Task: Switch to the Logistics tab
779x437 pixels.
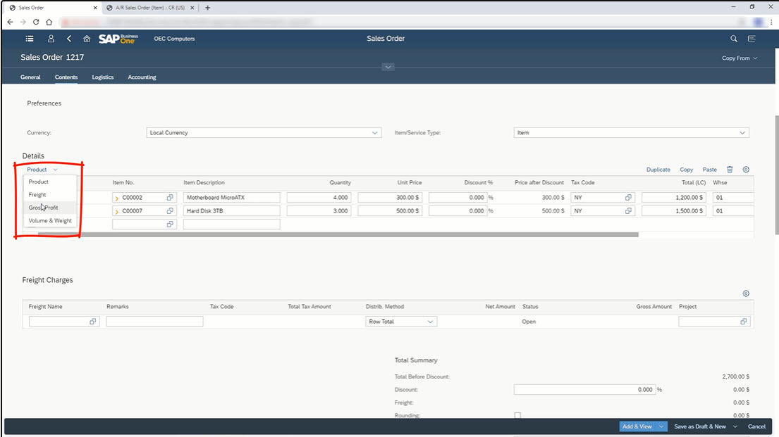Action: 102,77
